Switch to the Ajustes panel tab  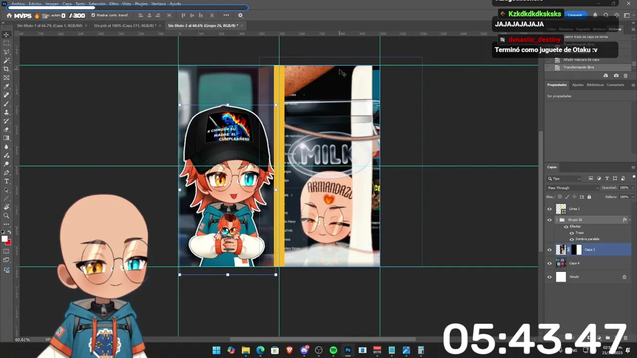pos(577,85)
